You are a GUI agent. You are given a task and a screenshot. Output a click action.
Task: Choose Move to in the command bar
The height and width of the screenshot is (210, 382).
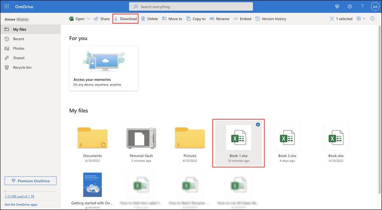pyautogui.click(x=172, y=19)
